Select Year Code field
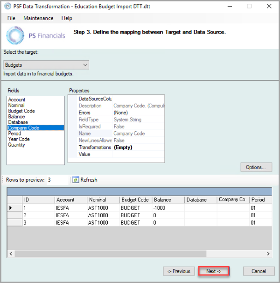 (19, 139)
